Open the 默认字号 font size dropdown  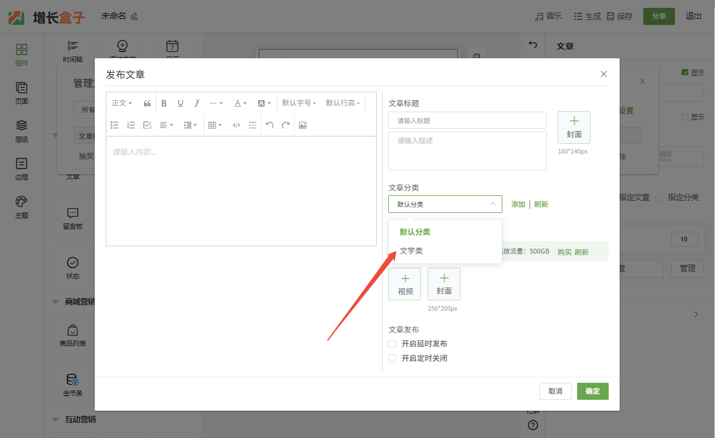click(x=299, y=103)
